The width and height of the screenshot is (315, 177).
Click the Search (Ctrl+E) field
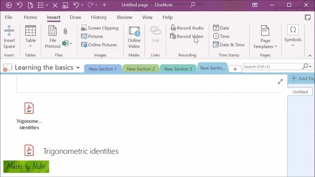click(x=272, y=67)
